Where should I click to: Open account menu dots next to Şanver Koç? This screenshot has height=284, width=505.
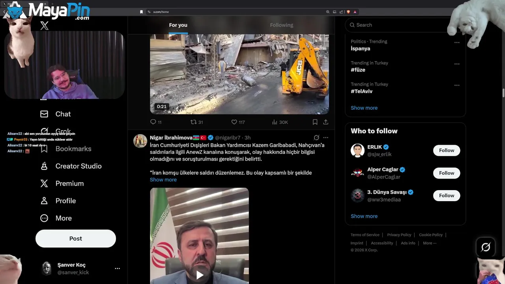point(117,268)
